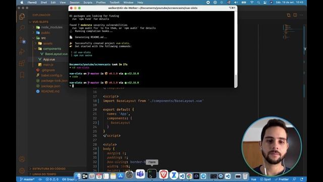Open the Window menu
323x182 pixels.
click(x=128, y=3)
